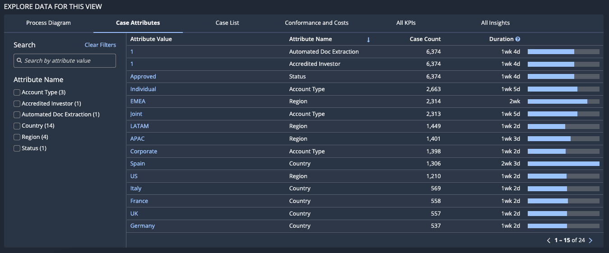The width and height of the screenshot is (609, 253).
Task: Click the search magnifier icon
Action: pos(19,60)
